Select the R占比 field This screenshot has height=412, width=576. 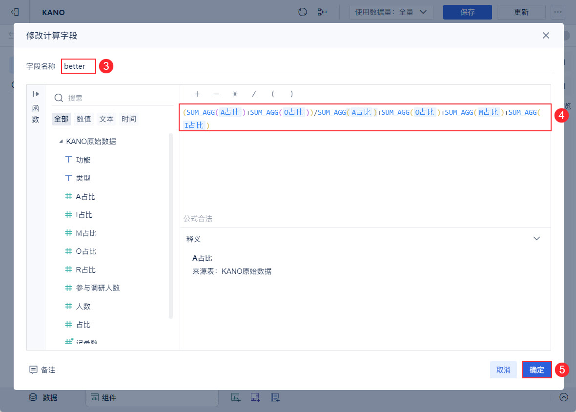coord(85,269)
